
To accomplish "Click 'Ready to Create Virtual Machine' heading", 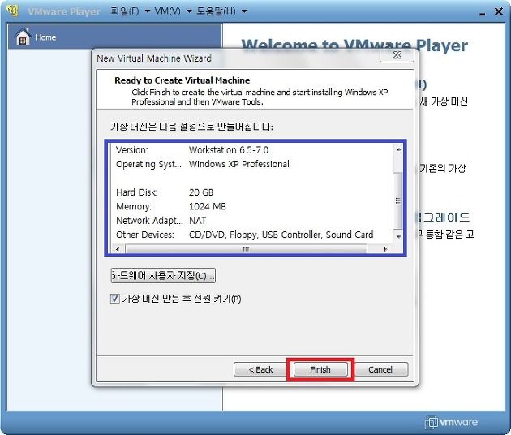I will (182, 80).
